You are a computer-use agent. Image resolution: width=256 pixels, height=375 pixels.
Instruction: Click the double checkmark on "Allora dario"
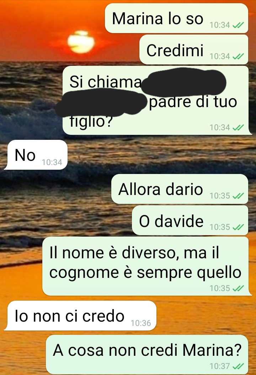click(x=238, y=196)
